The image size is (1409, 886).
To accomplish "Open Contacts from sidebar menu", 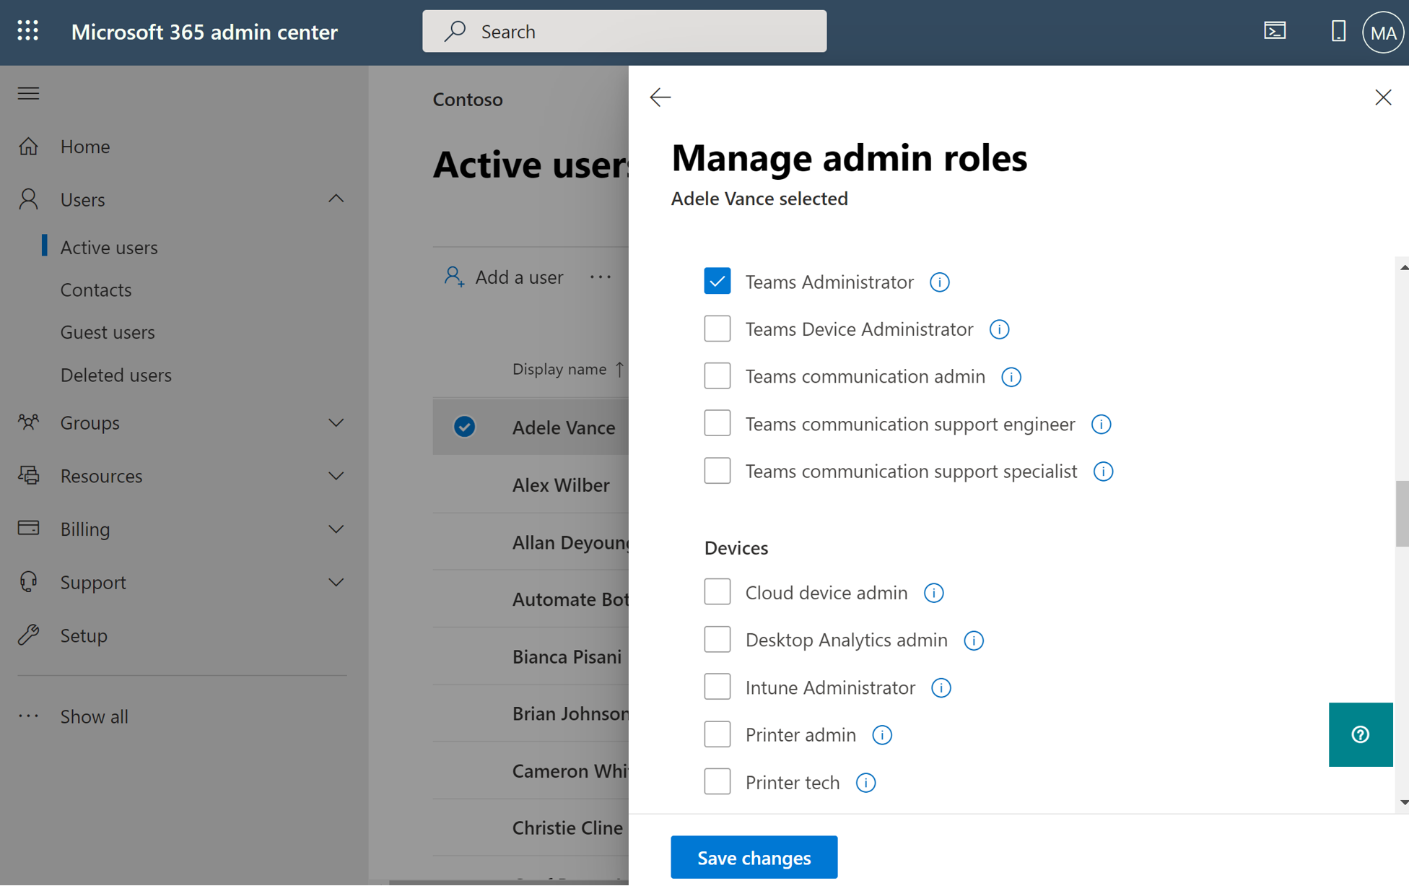I will click(x=96, y=289).
